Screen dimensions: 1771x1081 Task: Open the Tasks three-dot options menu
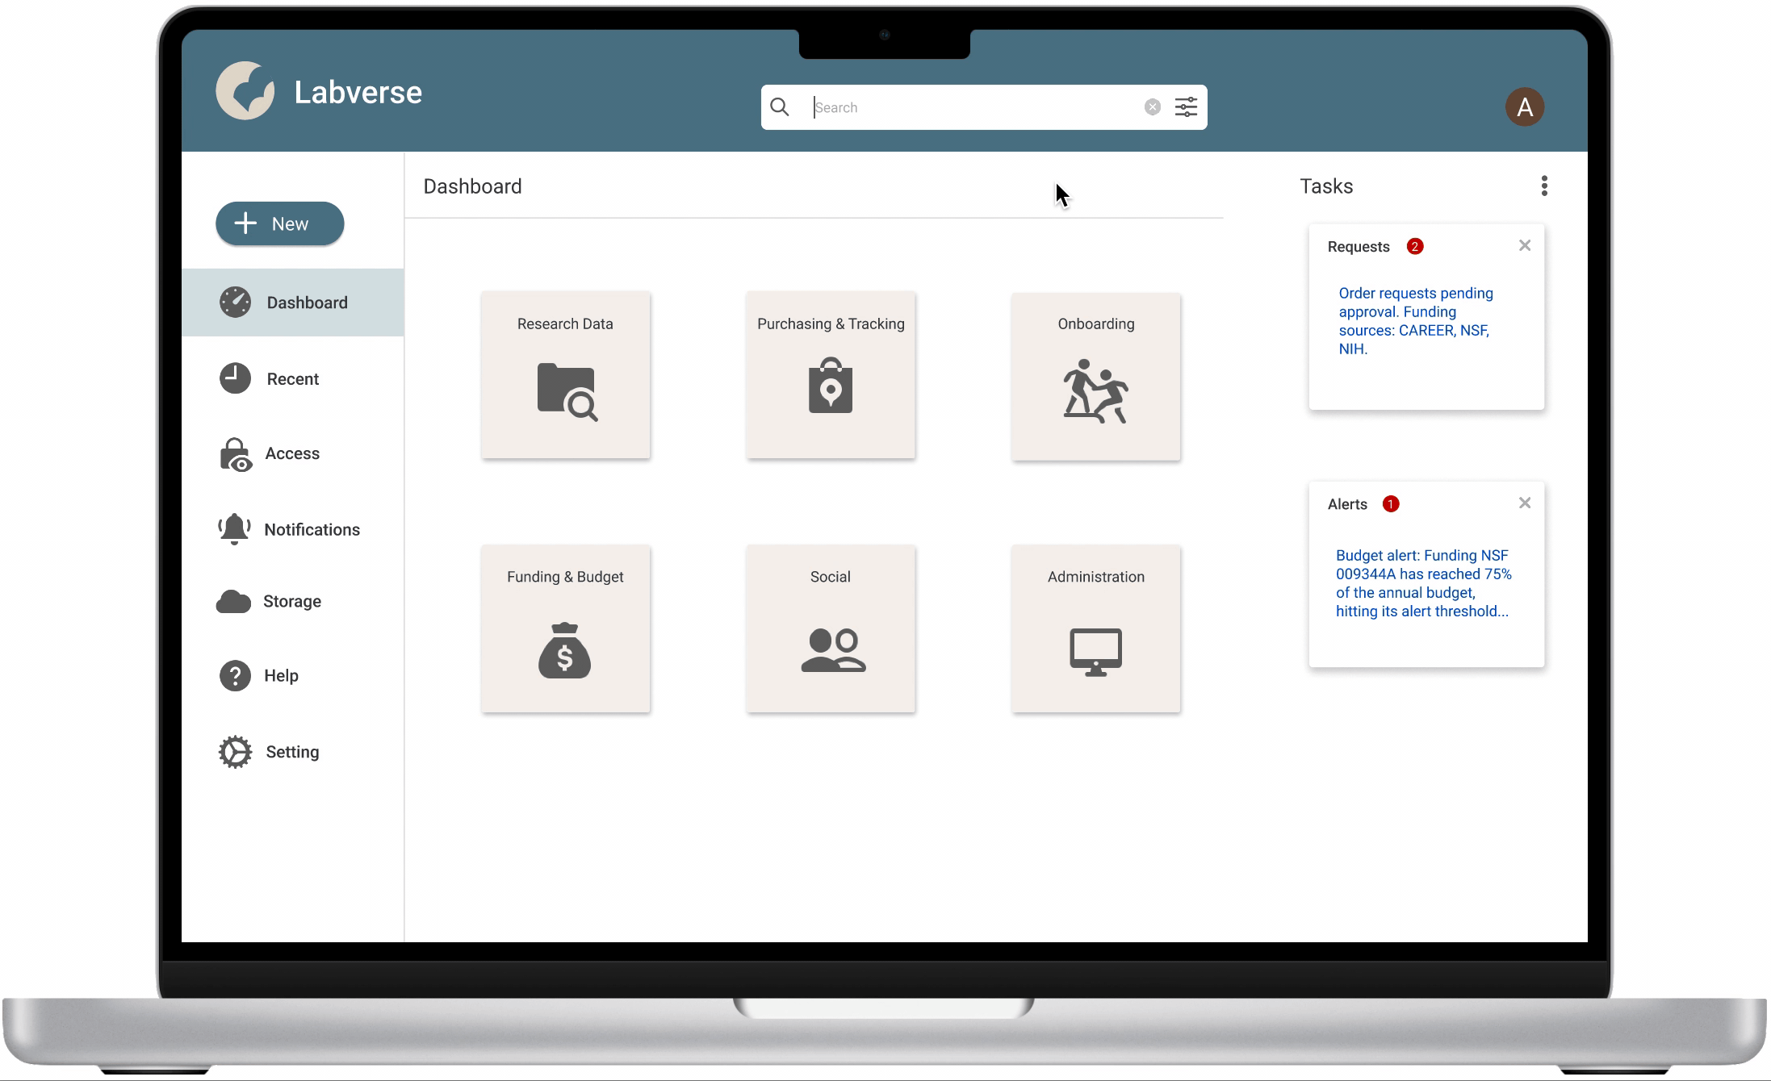tap(1543, 186)
